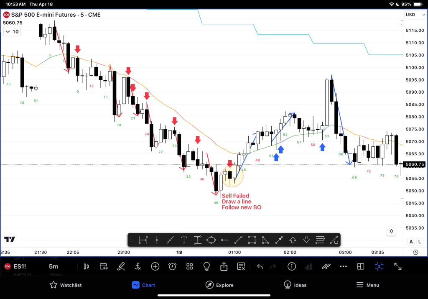Toggle auto scale with A button
Image resolution: width=428 pixels, height=299 pixels.
coord(411,242)
